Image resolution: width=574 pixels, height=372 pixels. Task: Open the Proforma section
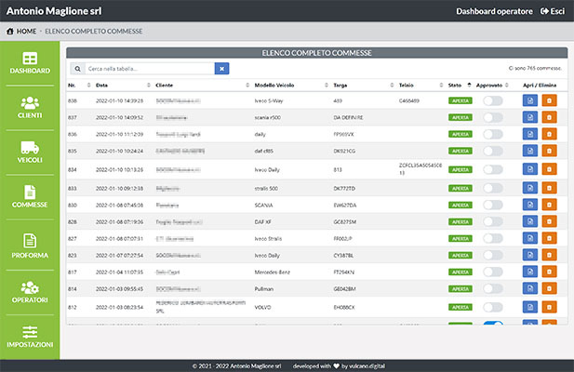point(30,246)
